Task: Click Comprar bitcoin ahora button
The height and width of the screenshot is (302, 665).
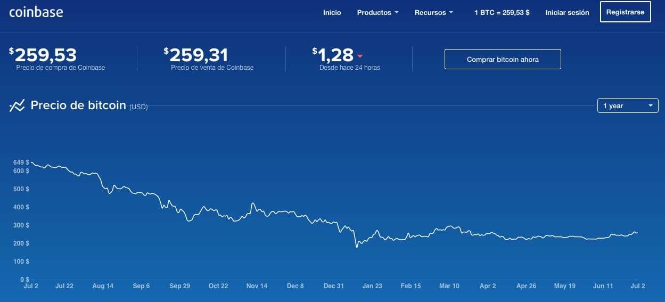Action: coord(503,59)
